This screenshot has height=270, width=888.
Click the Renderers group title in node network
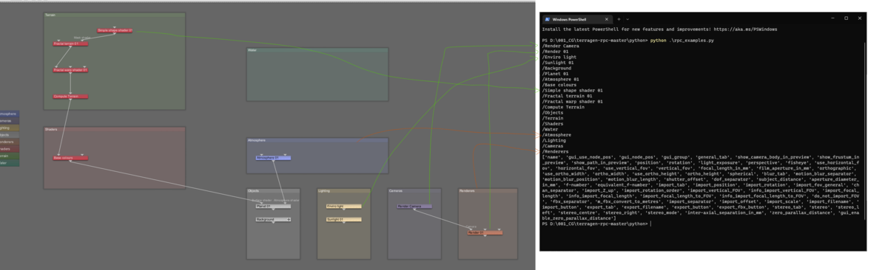coord(467,190)
